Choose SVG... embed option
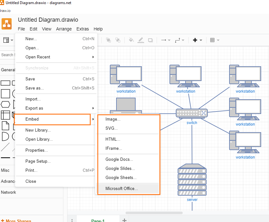Image resolution: width=269 pixels, height=222 pixels. 129,128
